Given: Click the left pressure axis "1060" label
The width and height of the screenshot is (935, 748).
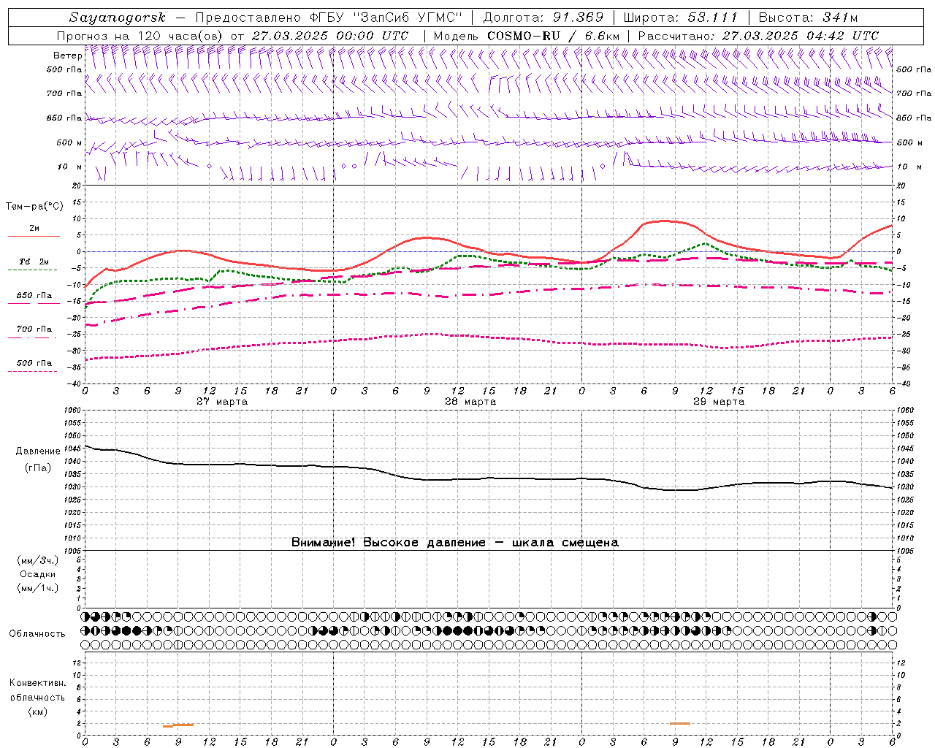Looking at the screenshot, I should [73, 411].
